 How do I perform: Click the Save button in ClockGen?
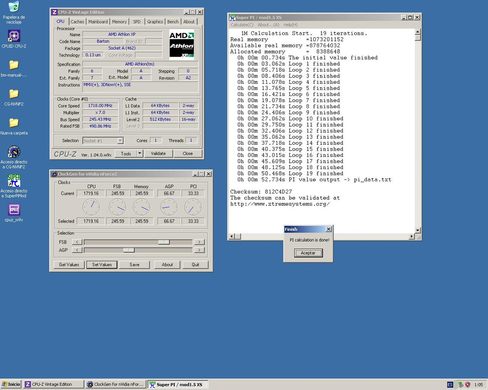[x=135, y=265]
